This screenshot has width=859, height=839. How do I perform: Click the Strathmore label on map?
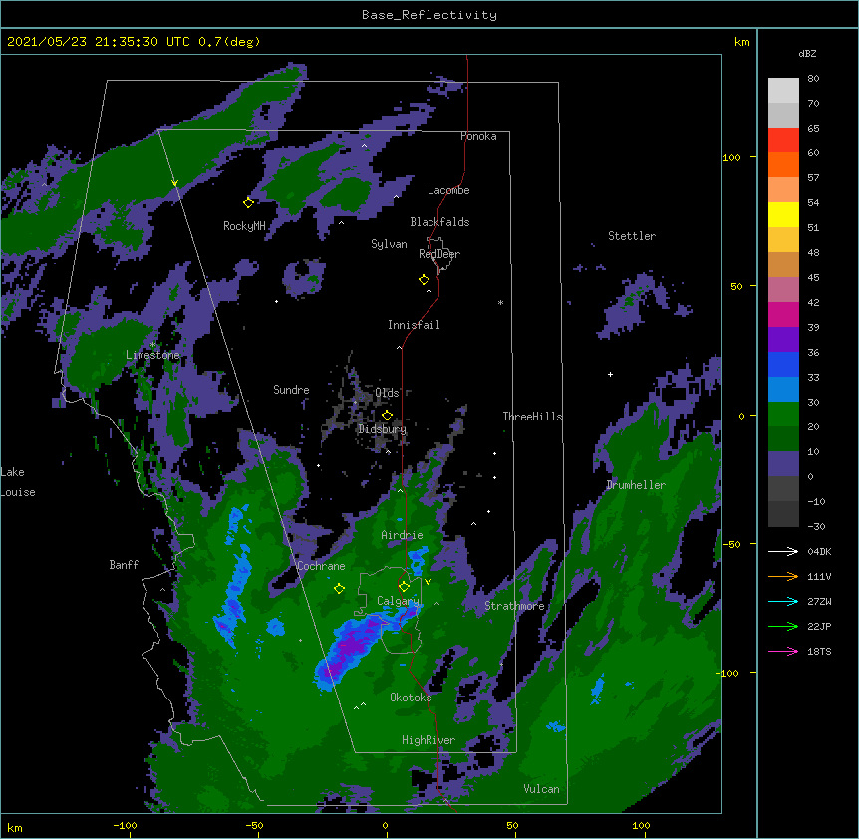[x=514, y=606]
